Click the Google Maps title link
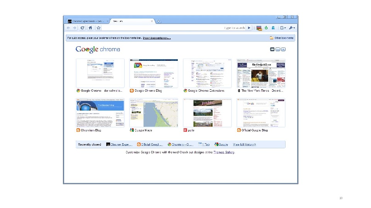The width and height of the screenshot is (371, 208). click(x=143, y=130)
